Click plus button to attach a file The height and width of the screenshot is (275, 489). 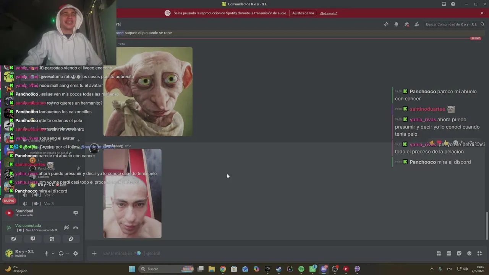(94, 253)
